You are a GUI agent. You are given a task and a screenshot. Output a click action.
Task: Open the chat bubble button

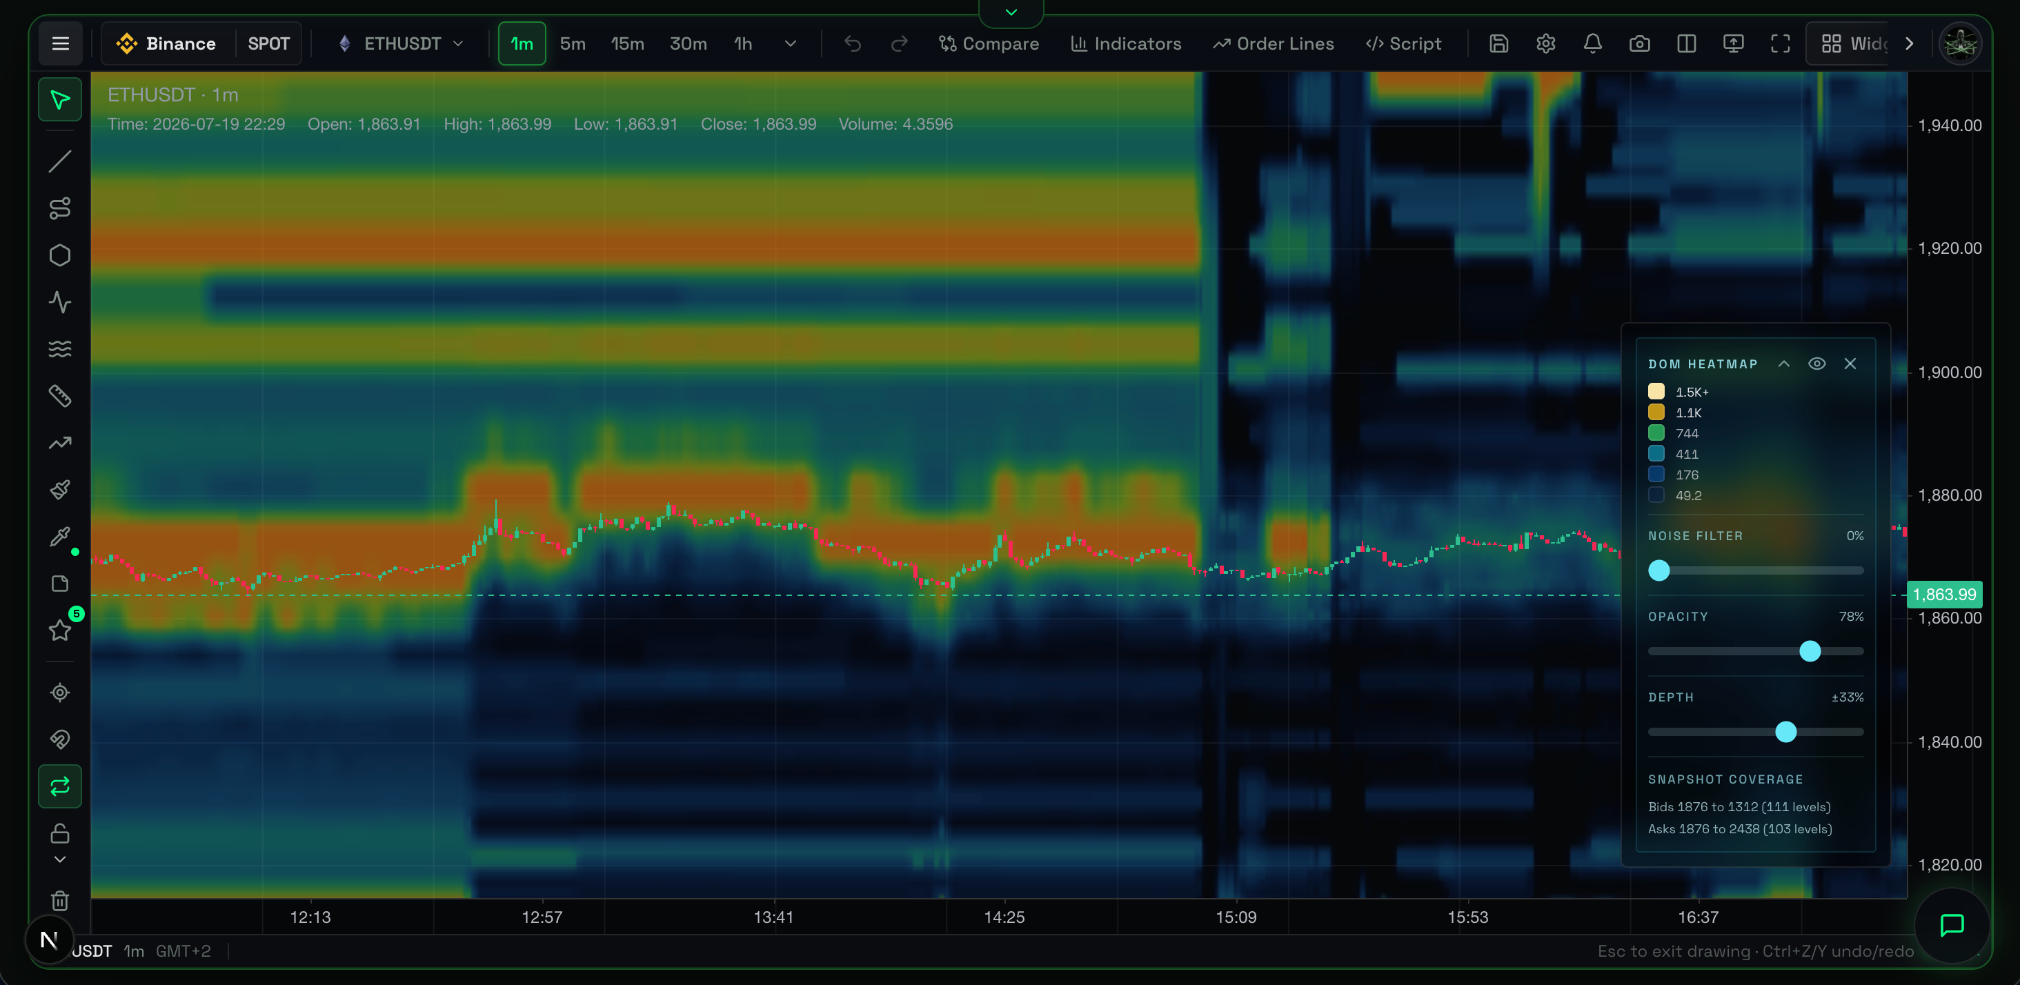(1952, 926)
